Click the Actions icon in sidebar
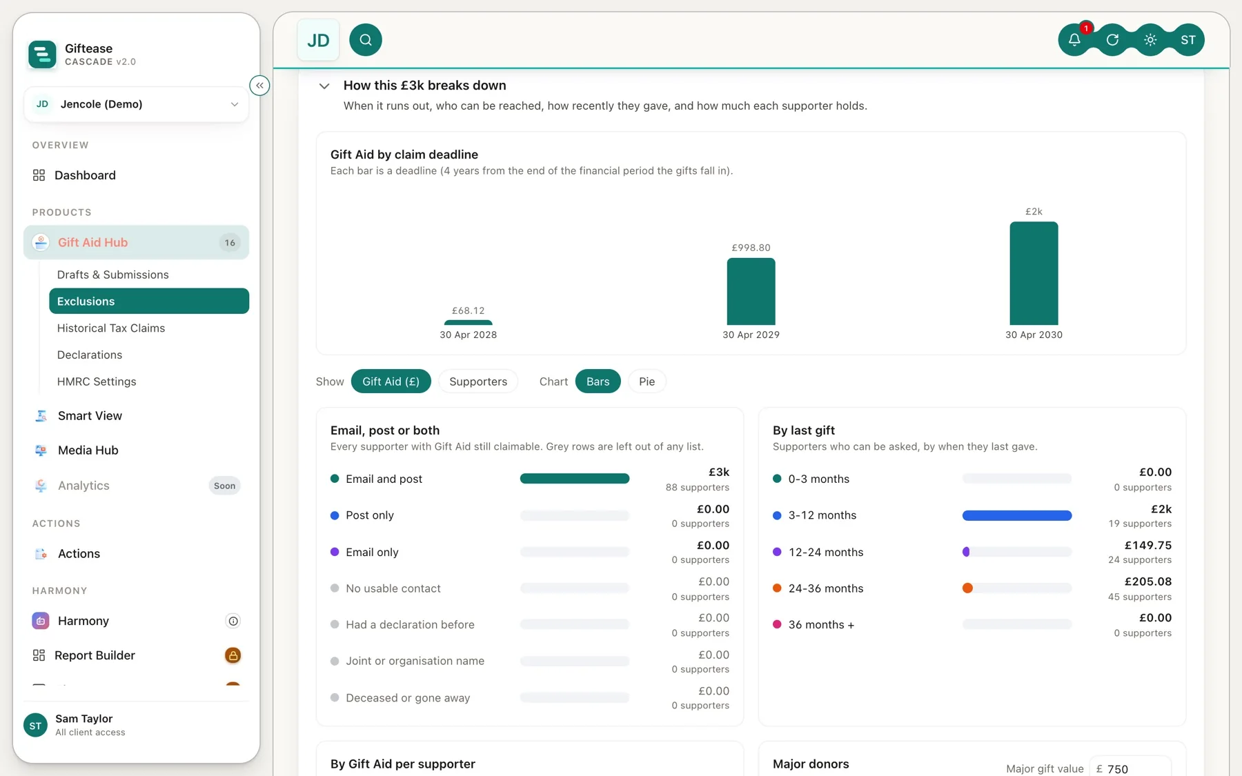The height and width of the screenshot is (776, 1242). pyautogui.click(x=41, y=554)
